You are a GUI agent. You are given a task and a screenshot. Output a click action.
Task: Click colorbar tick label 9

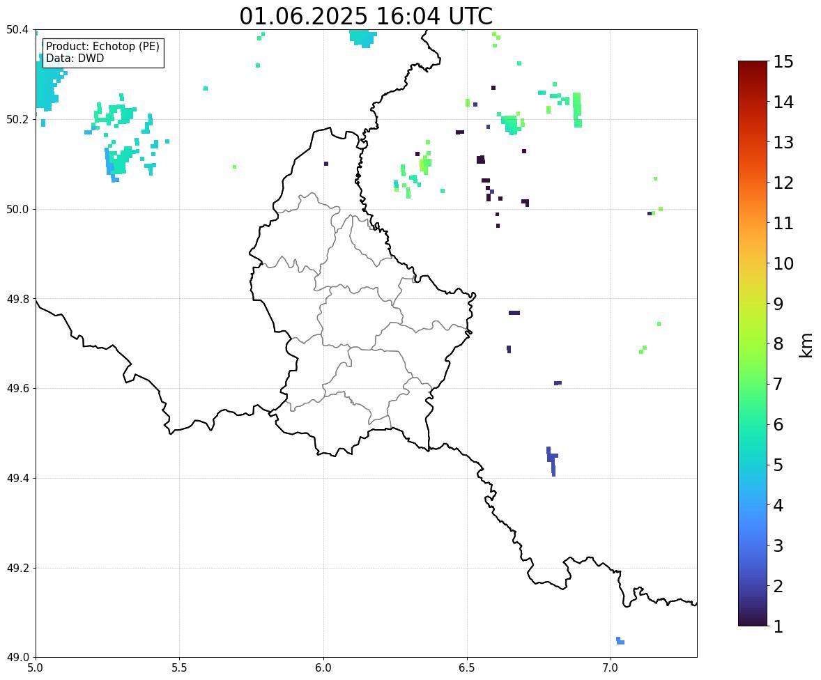(x=778, y=304)
